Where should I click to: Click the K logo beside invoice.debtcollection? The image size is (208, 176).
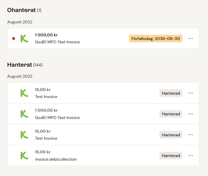tap(24, 156)
